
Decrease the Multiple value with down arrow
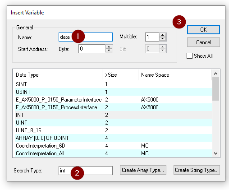[162, 39]
